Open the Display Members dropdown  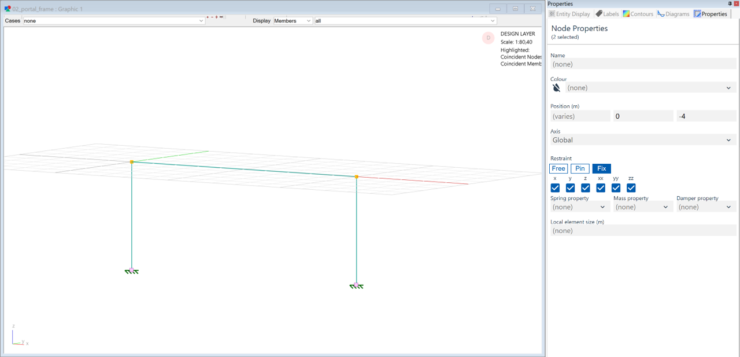(293, 21)
